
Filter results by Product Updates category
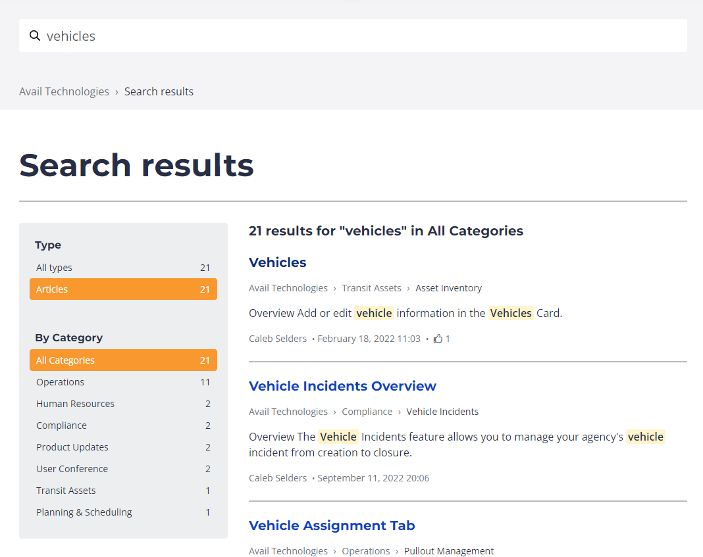point(123,447)
